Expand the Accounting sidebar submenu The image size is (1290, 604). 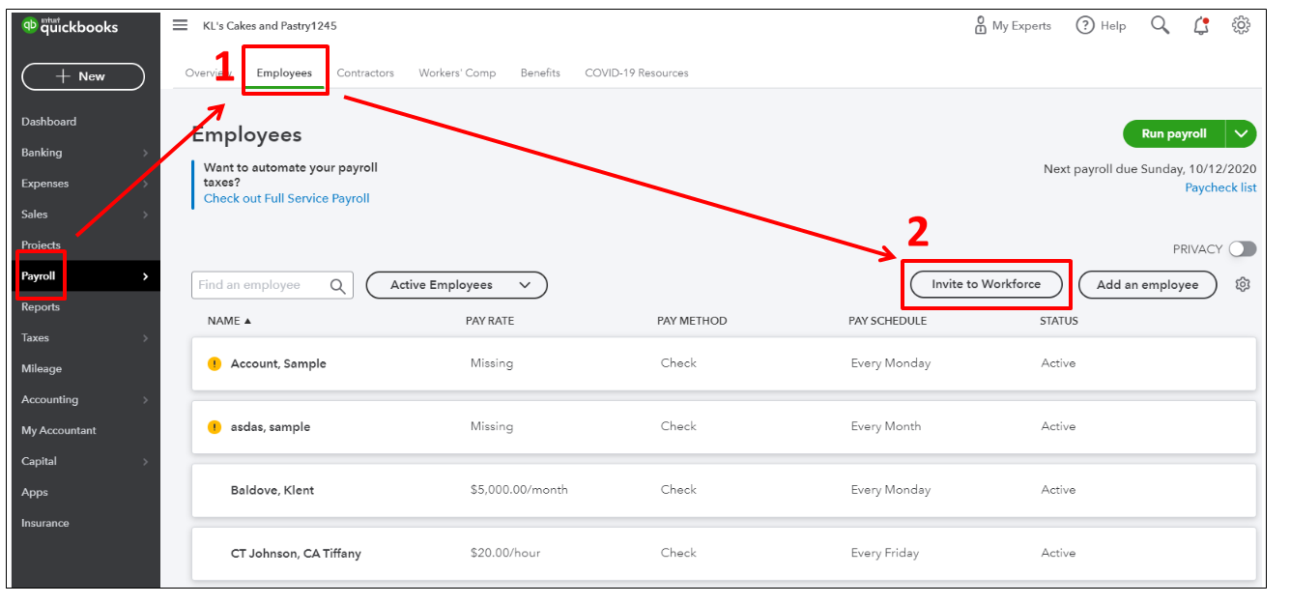pyautogui.click(x=145, y=400)
